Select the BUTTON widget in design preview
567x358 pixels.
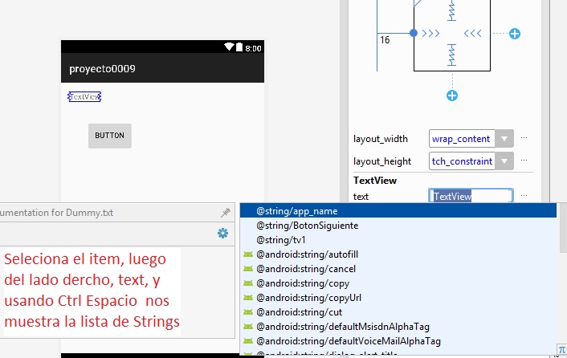109,136
